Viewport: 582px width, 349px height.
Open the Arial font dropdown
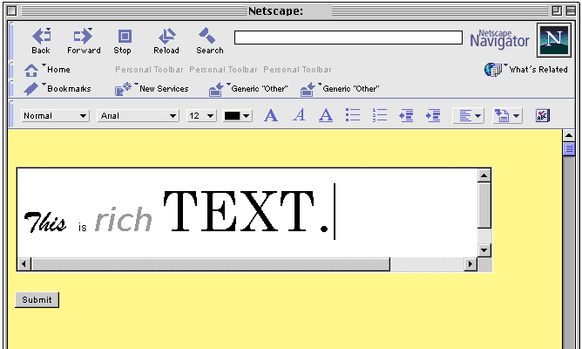click(138, 115)
